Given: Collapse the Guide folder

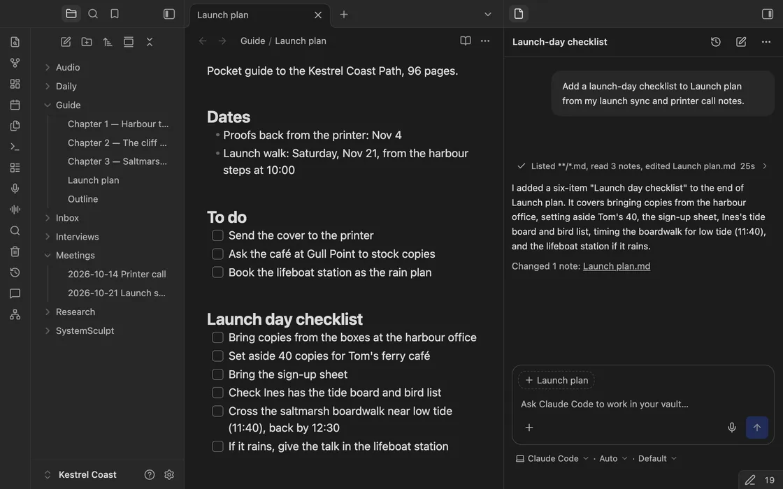Looking at the screenshot, I should [48, 105].
